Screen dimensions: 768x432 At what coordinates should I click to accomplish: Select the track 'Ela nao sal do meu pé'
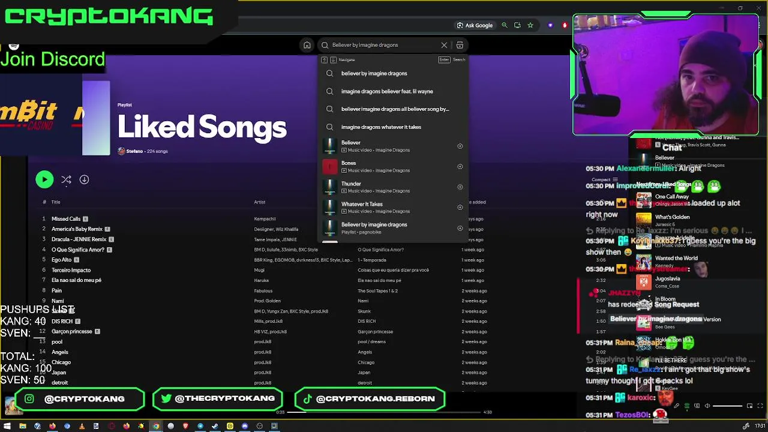(76, 280)
